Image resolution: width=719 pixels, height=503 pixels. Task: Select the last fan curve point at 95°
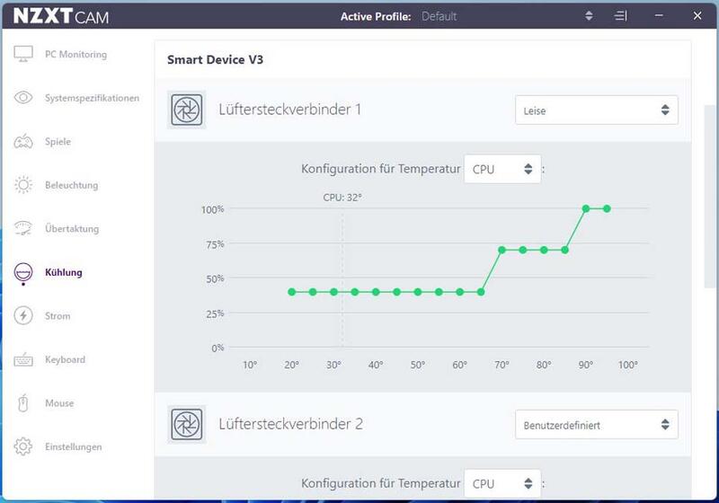click(x=607, y=209)
